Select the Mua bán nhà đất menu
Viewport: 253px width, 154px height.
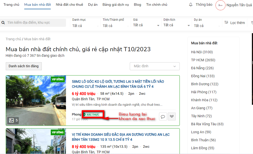coord(37,5)
